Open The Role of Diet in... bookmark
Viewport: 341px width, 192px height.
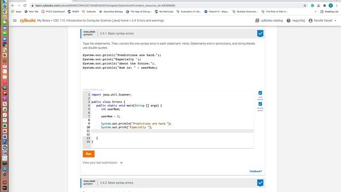(x=274, y=12)
